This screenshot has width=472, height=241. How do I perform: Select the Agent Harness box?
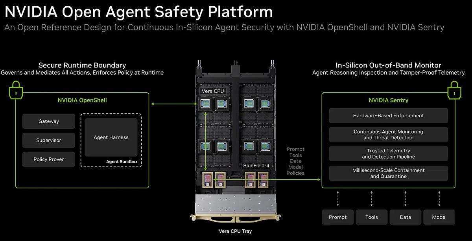[111, 137]
